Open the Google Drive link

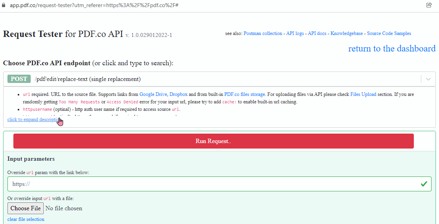[x=153, y=94]
